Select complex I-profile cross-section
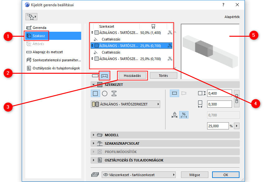The height and width of the screenshot is (182, 265). coord(114,93)
